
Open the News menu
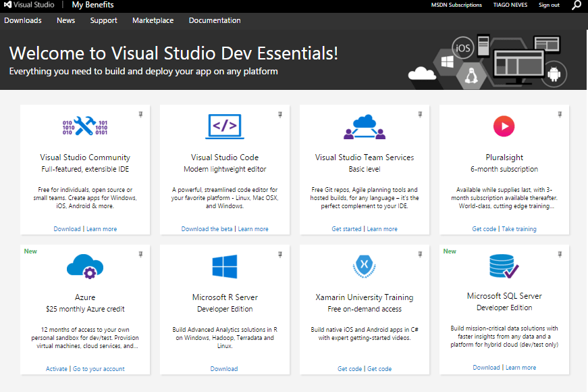point(66,21)
